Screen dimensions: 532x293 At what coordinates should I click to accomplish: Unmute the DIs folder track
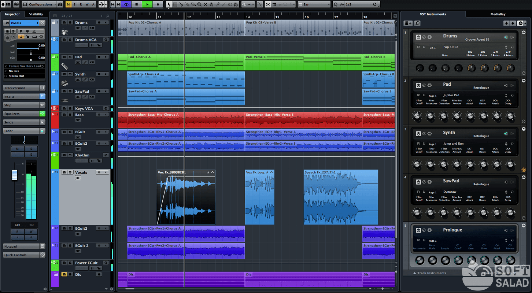tap(64, 274)
